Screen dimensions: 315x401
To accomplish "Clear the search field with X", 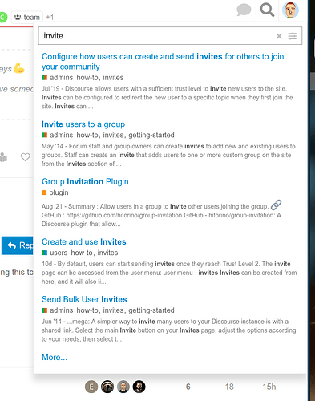I will (x=279, y=36).
